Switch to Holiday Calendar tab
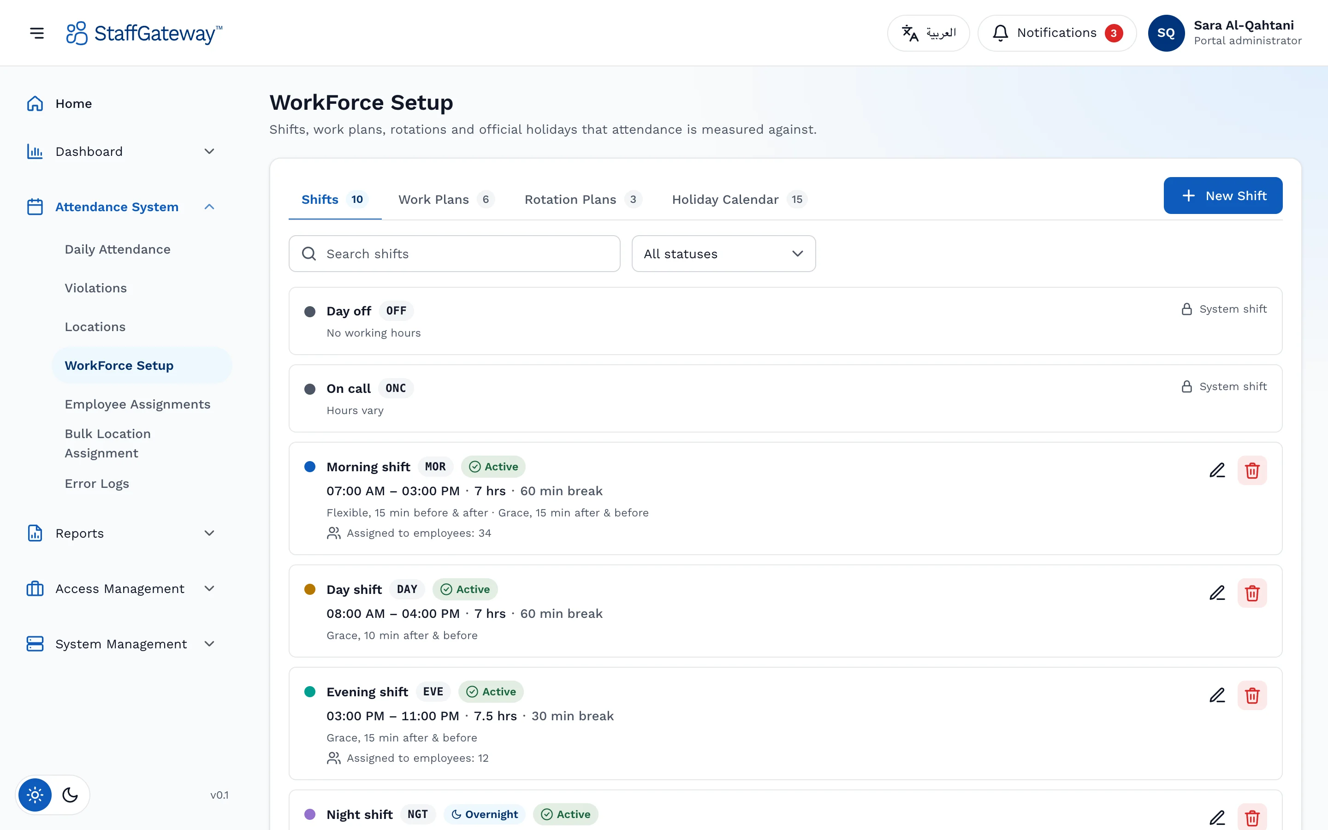1328x830 pixels. click(739, 200)
